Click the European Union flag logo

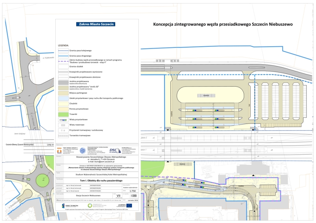(128, 206)
